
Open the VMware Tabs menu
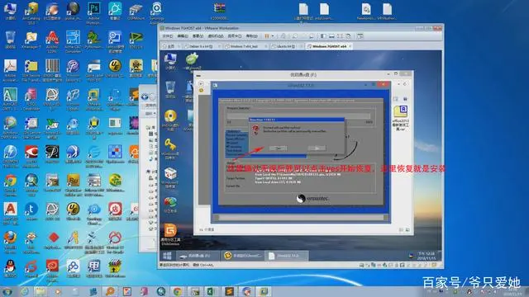pos(235,36)
